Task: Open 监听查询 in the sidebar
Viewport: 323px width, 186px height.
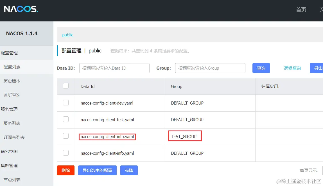Action: tap(12, 95)
